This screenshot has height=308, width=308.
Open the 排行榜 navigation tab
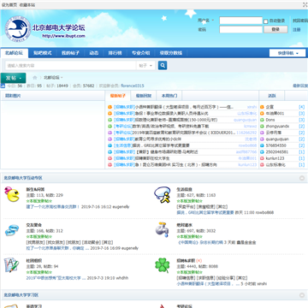[x=115, y=53]
